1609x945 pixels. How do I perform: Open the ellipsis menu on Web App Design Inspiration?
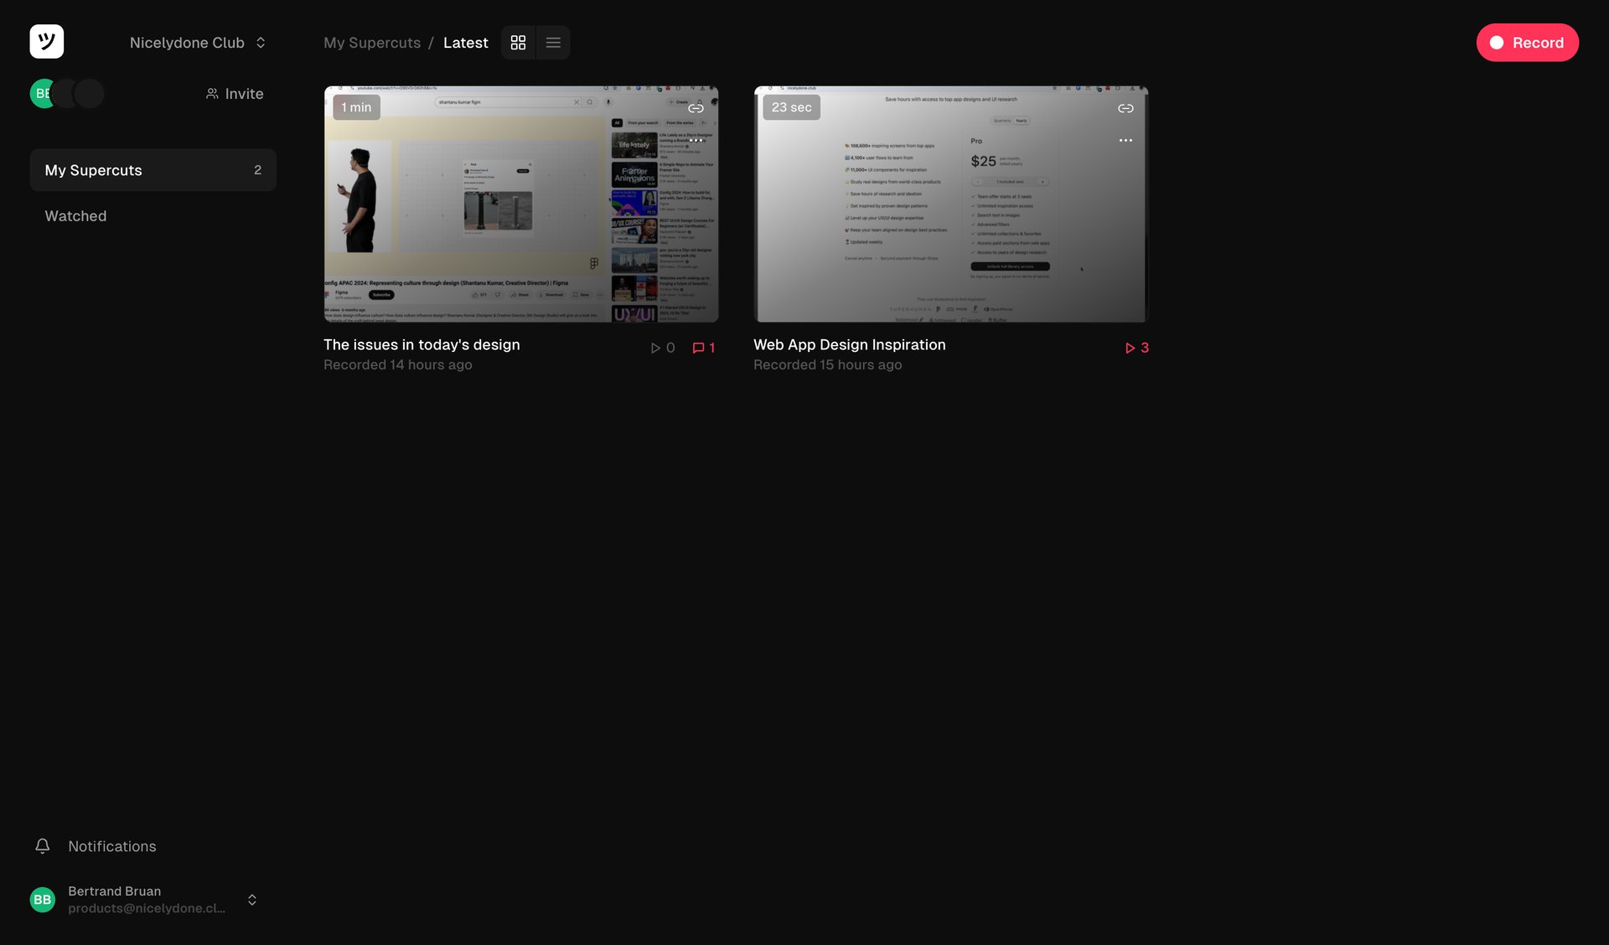[x=1125, y=140]
